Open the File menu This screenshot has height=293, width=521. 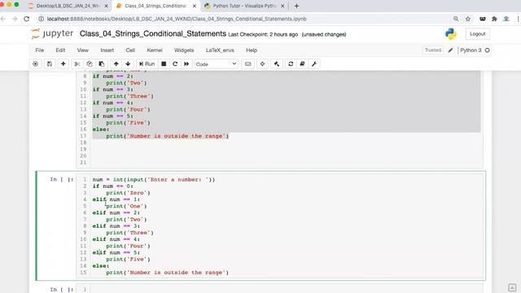(40, 50)
